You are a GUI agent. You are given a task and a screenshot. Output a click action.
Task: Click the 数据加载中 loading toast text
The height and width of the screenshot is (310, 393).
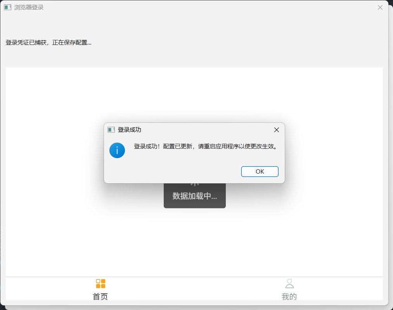pyautogui.click(x=195, y=196)
